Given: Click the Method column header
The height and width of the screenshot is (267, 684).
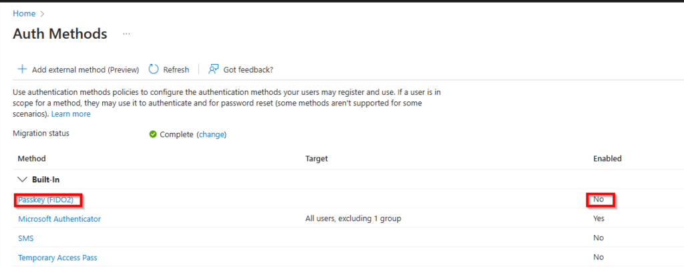Looking at the screenshot, I should [32, 159].
